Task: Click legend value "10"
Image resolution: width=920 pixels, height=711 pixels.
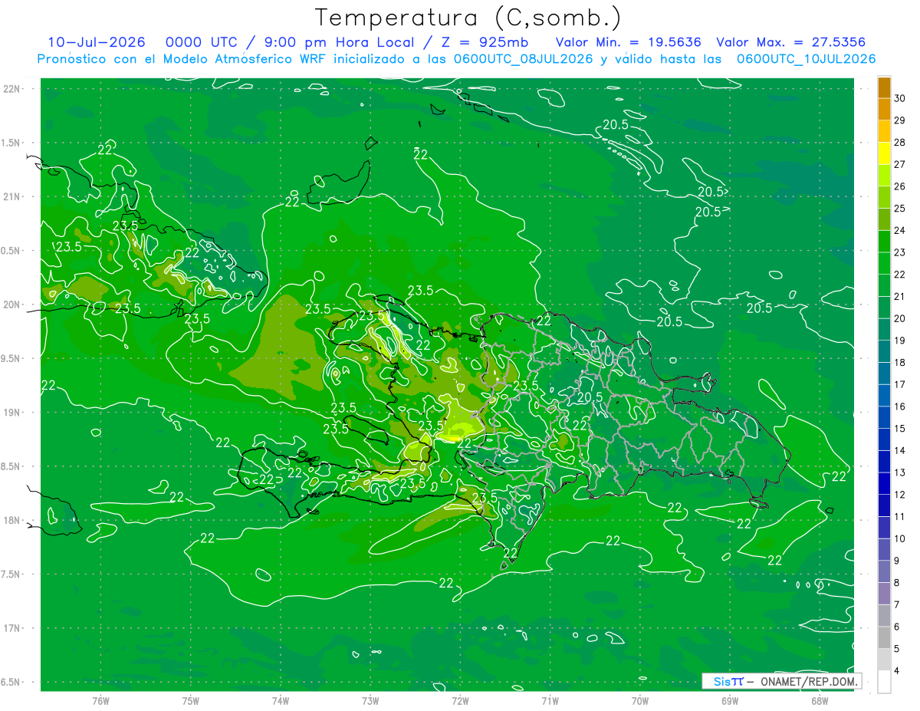Action: [x=900, y=538]
